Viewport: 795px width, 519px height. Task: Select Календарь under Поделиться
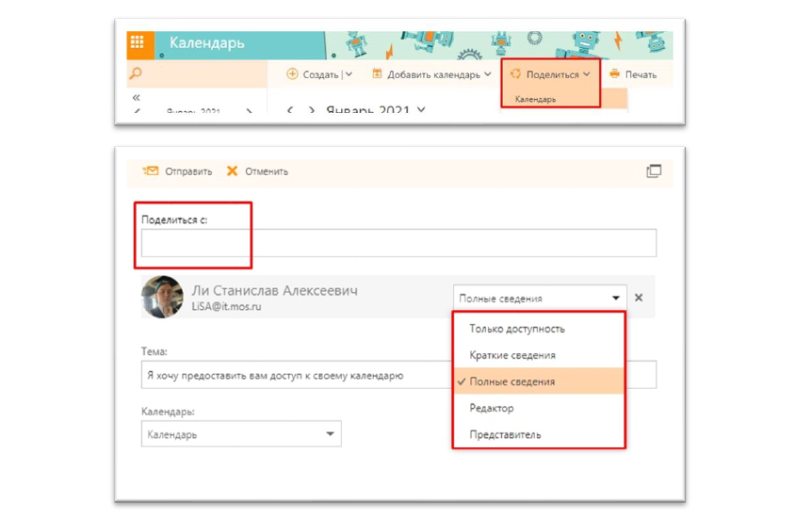(x=535, y=99)
